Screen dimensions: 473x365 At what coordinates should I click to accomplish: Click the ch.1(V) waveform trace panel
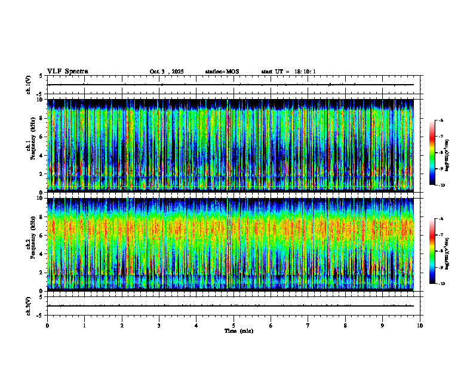pyautogui.click(x=235, y=85)
